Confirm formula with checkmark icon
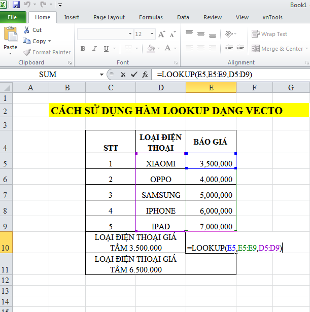Viewport: 310px width, 312px height. coord(134,75)
